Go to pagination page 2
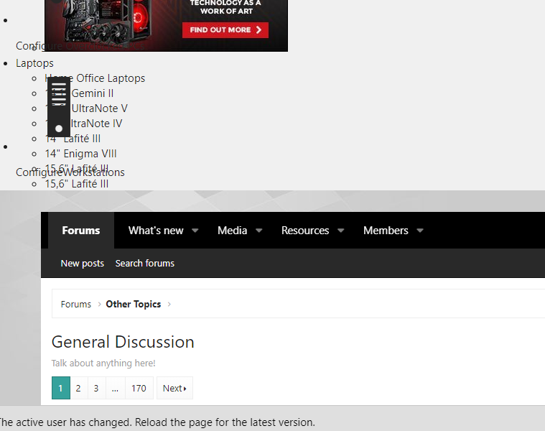Image resolution: width=545 pixels, height=431 pixels. (78, 388)
